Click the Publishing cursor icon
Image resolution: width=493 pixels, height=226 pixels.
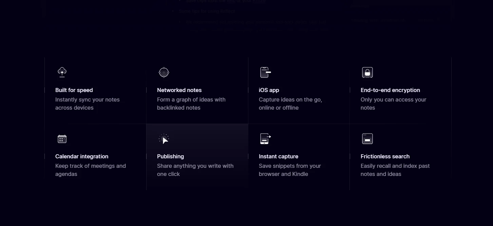(x=164, y=139)
